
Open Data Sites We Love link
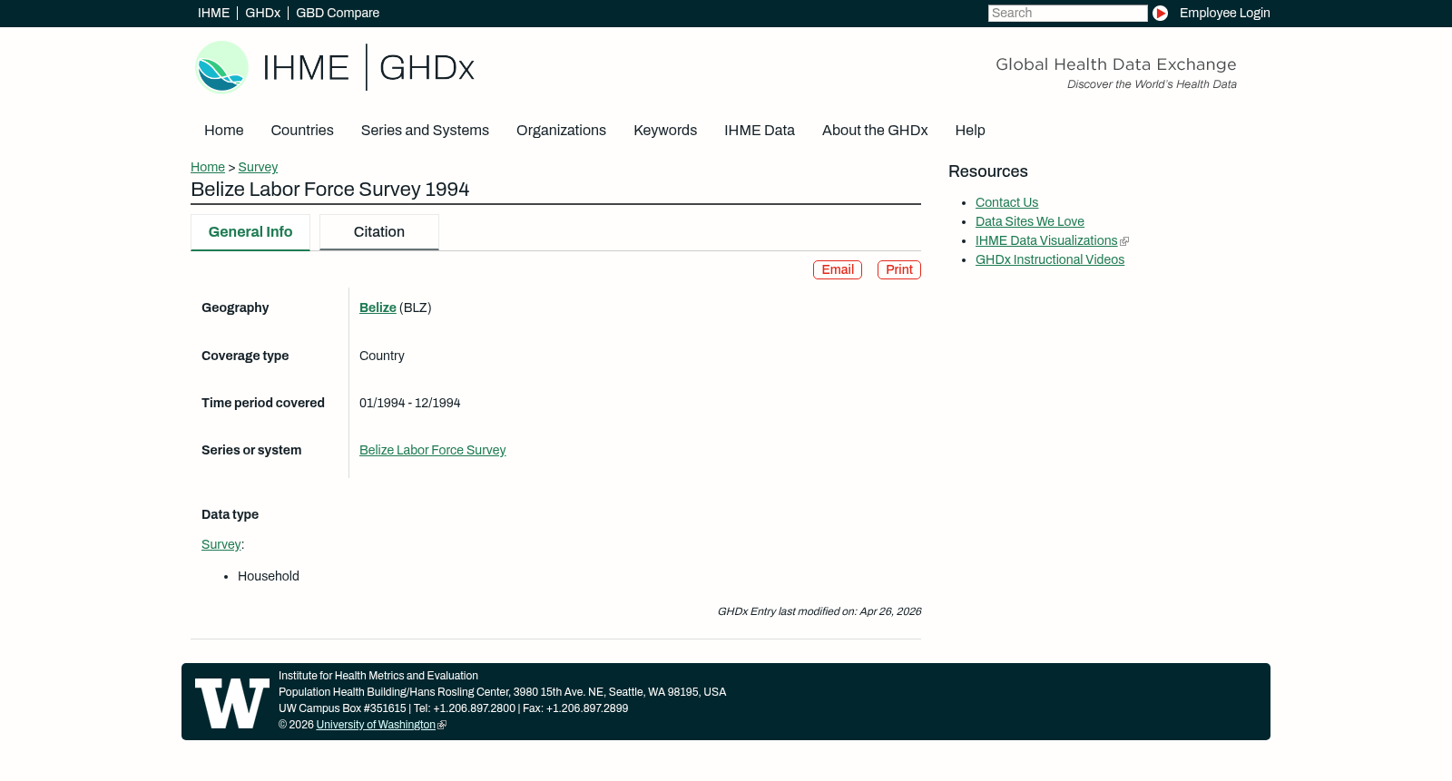[1030, 222]
